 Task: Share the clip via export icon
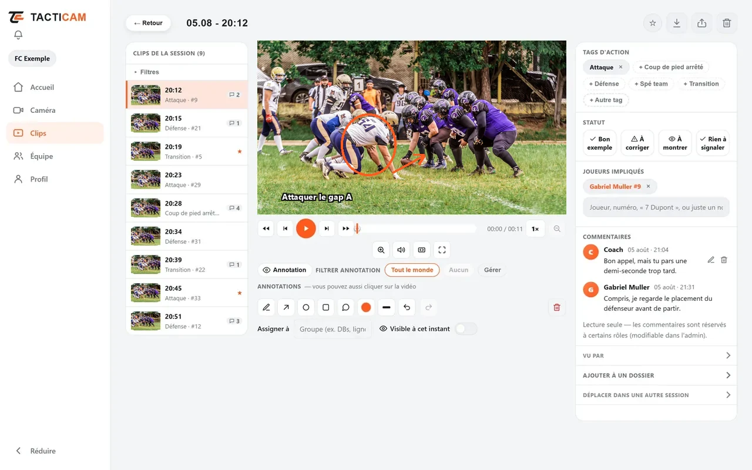(x=701, y=23)
